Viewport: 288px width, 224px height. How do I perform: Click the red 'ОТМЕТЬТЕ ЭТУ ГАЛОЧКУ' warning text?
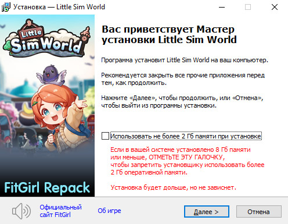pos(187,157)
